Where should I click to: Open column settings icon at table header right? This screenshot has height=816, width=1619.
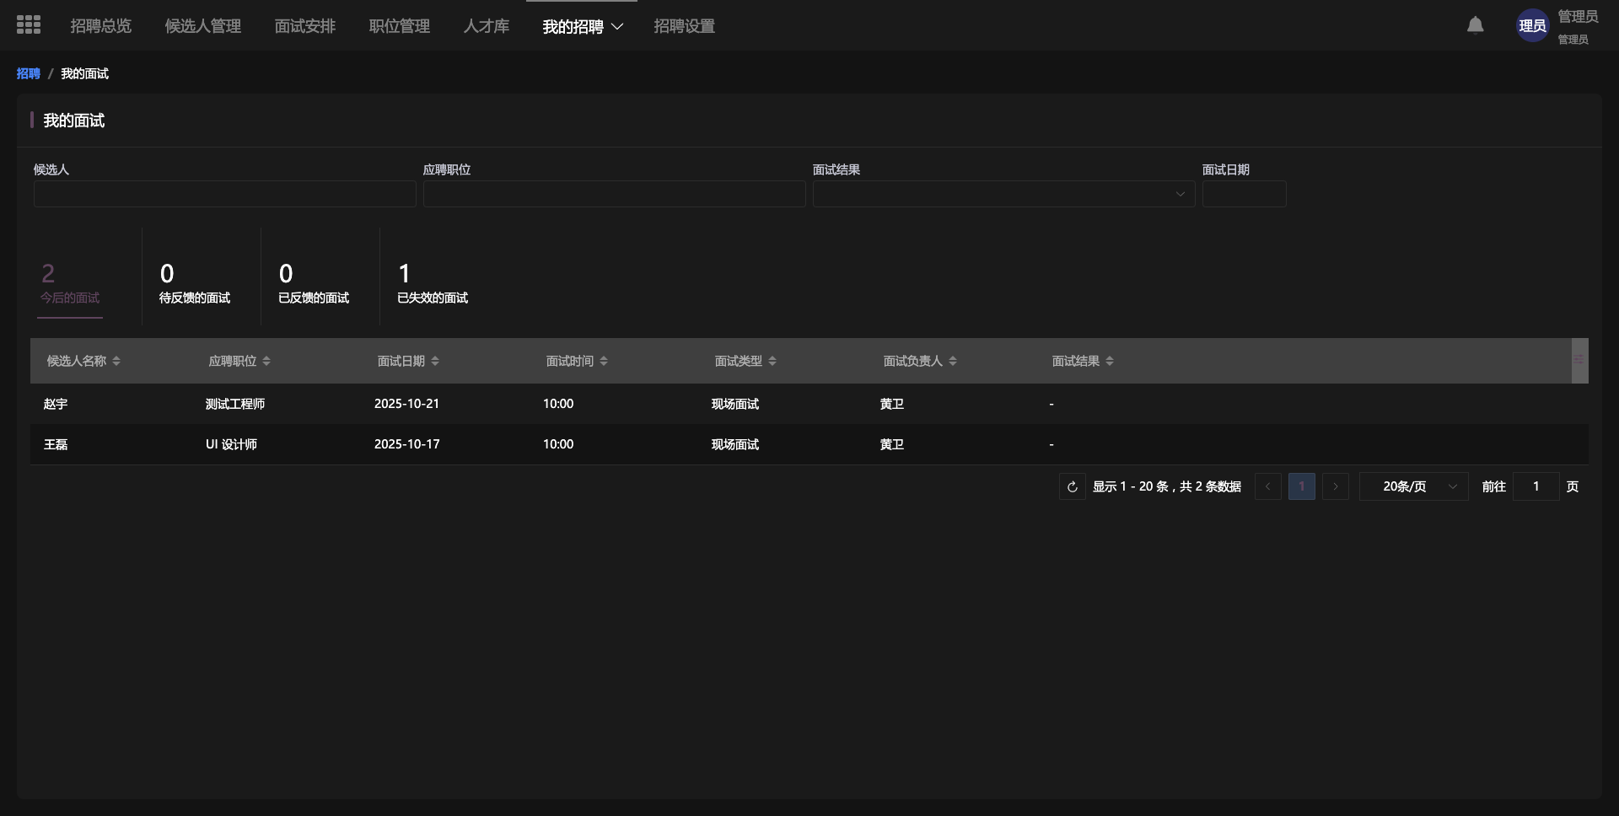coord(1579,361)
